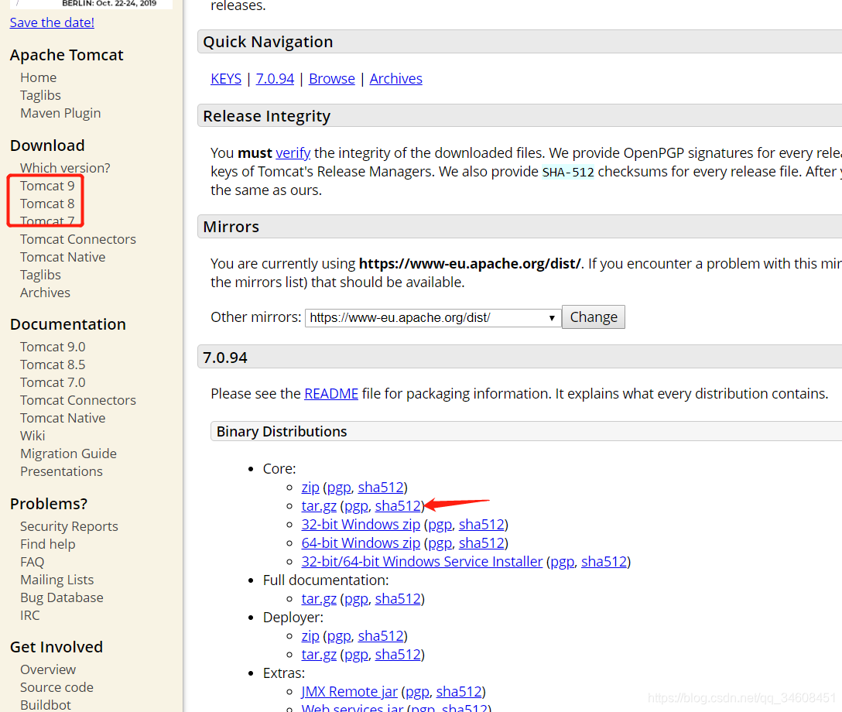
Task: Jump to 7.0.94 in Quick Navigation
Action: (x=275, y=78)
